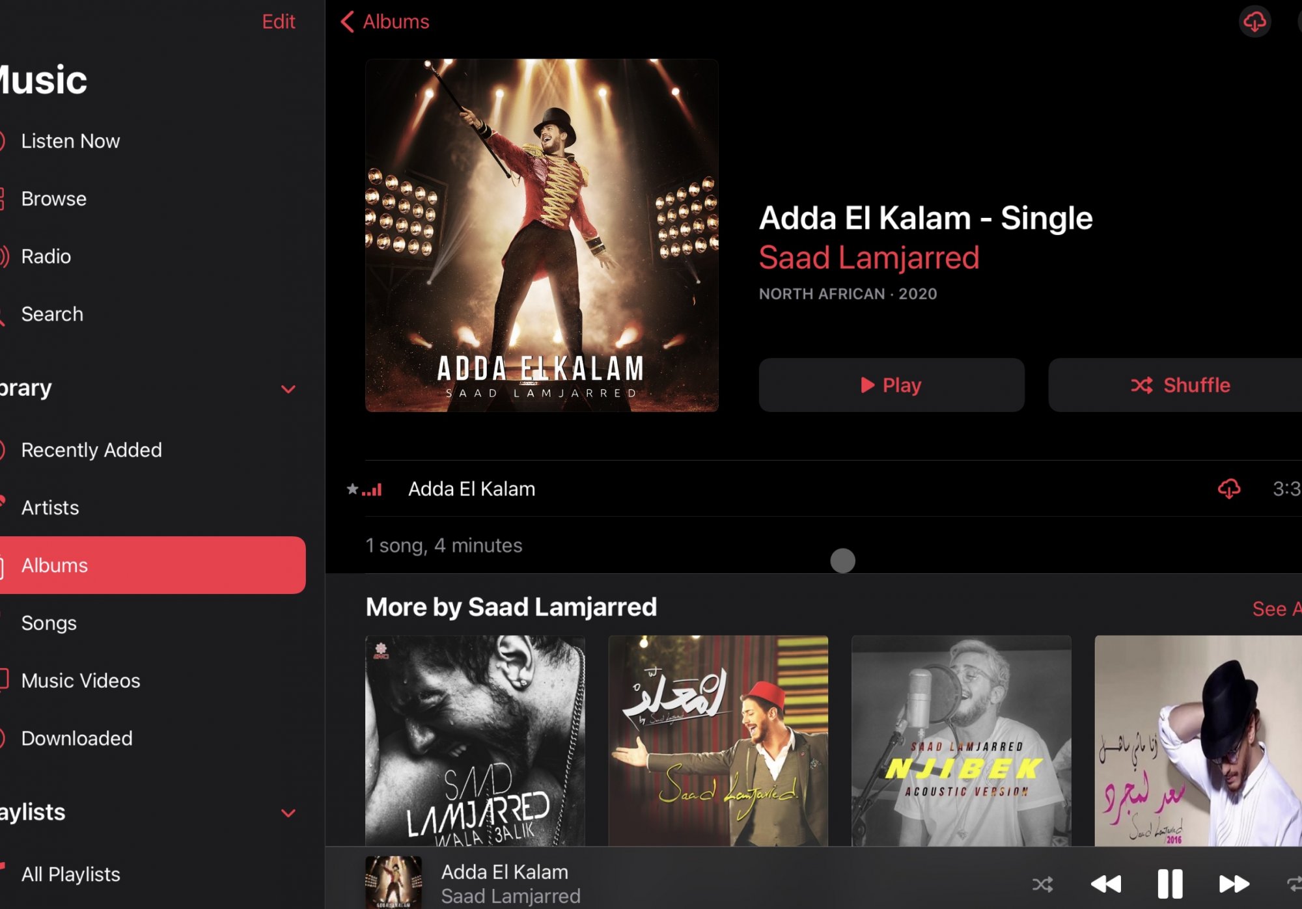Click Edit at top of sidebar
This screenshot has height=909, width=1302.
click(278, 22)
